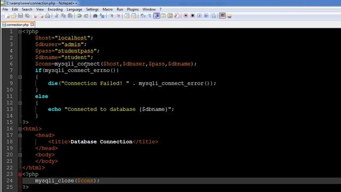Open the Plugins menu
This screenshot has height=192, width=341.
tap(133, 10)
